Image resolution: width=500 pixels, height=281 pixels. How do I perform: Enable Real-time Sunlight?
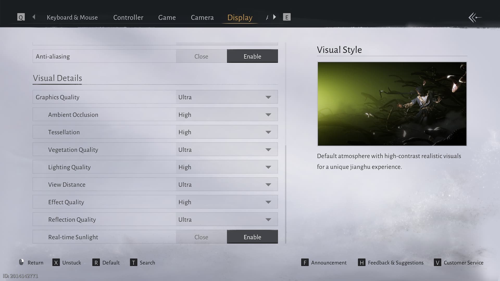(252, 237)
